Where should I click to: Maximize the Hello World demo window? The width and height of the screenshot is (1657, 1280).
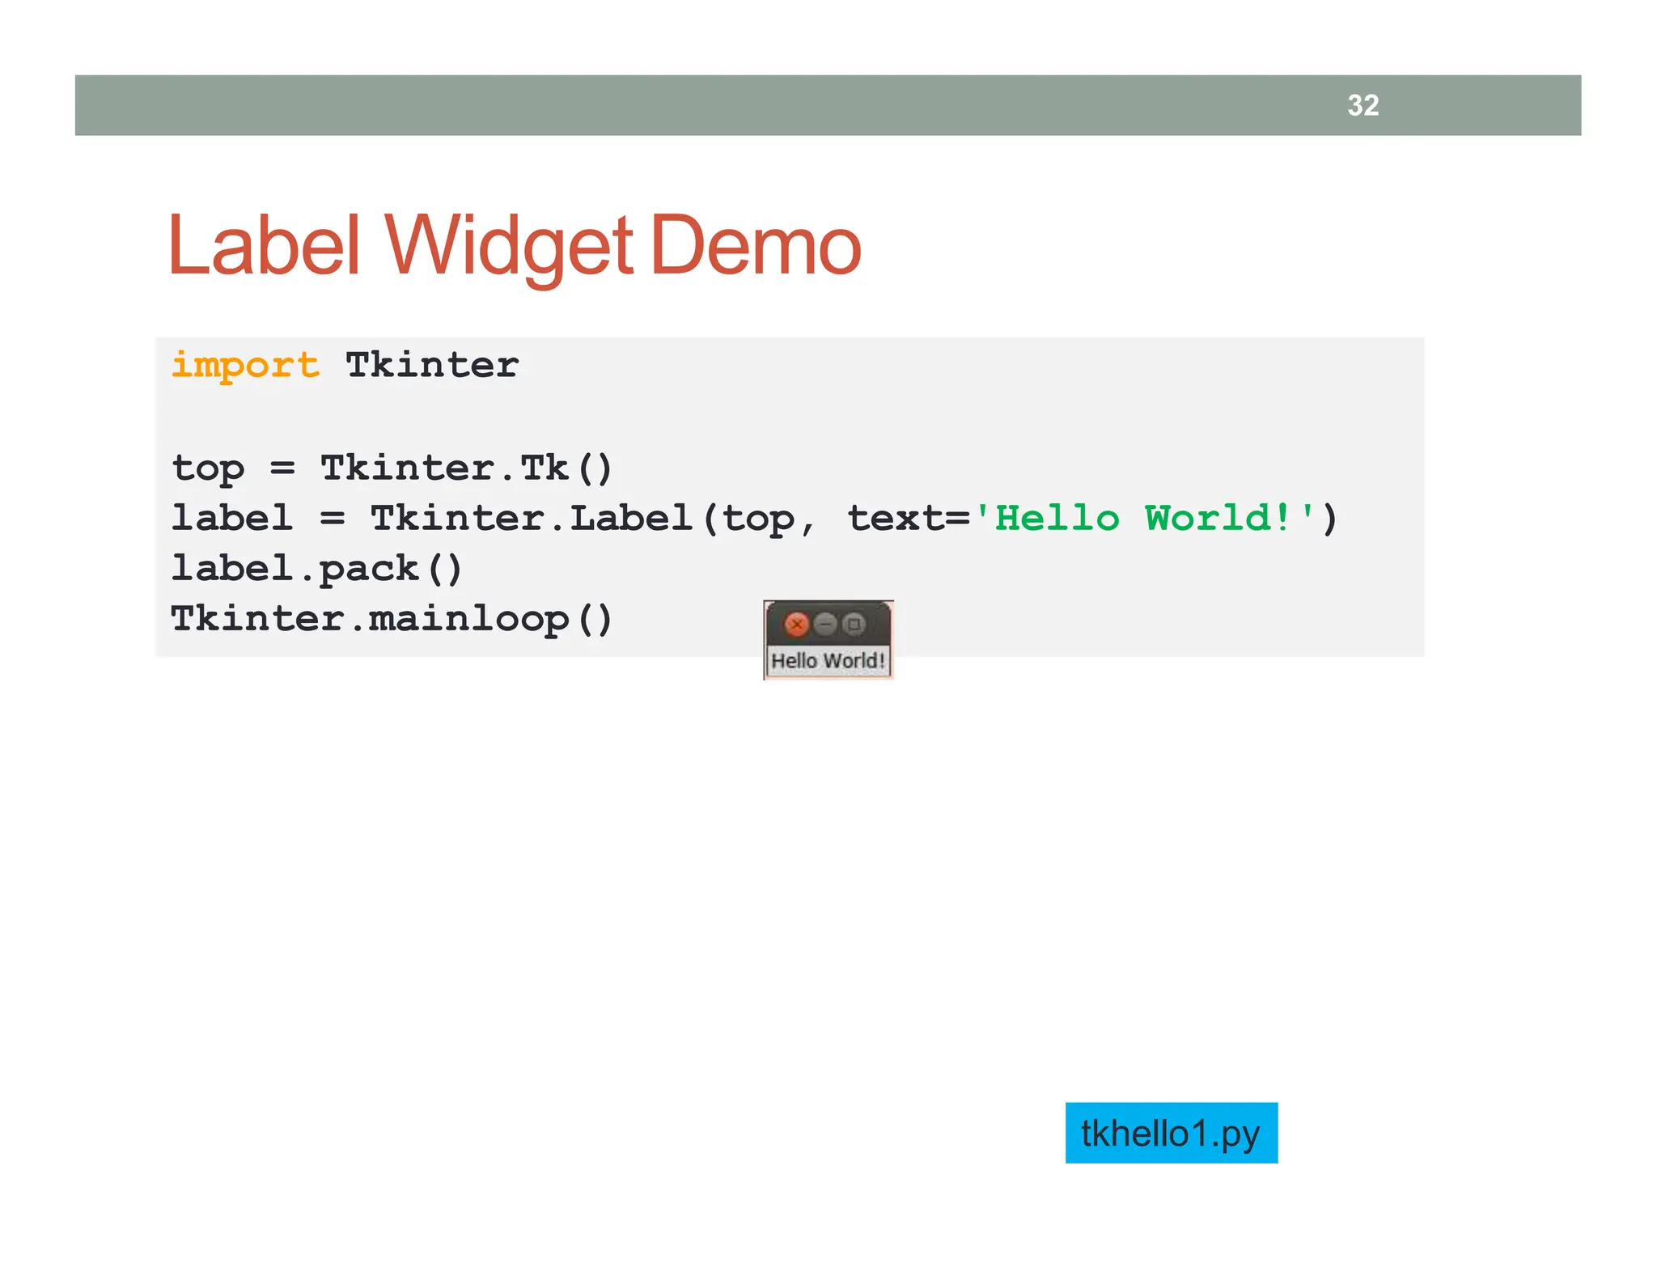[854, 625]
